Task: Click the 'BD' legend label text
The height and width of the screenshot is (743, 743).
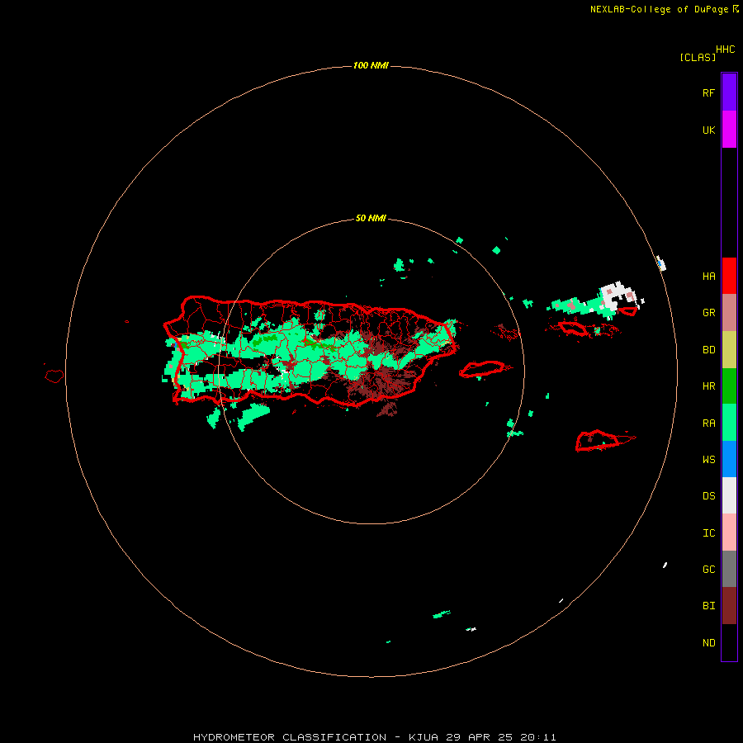Action: tap(708, 350)
